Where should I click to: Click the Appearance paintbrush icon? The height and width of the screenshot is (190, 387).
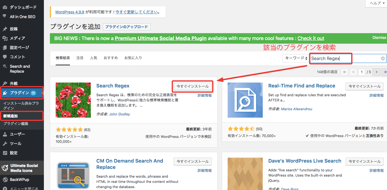point(5,83)
